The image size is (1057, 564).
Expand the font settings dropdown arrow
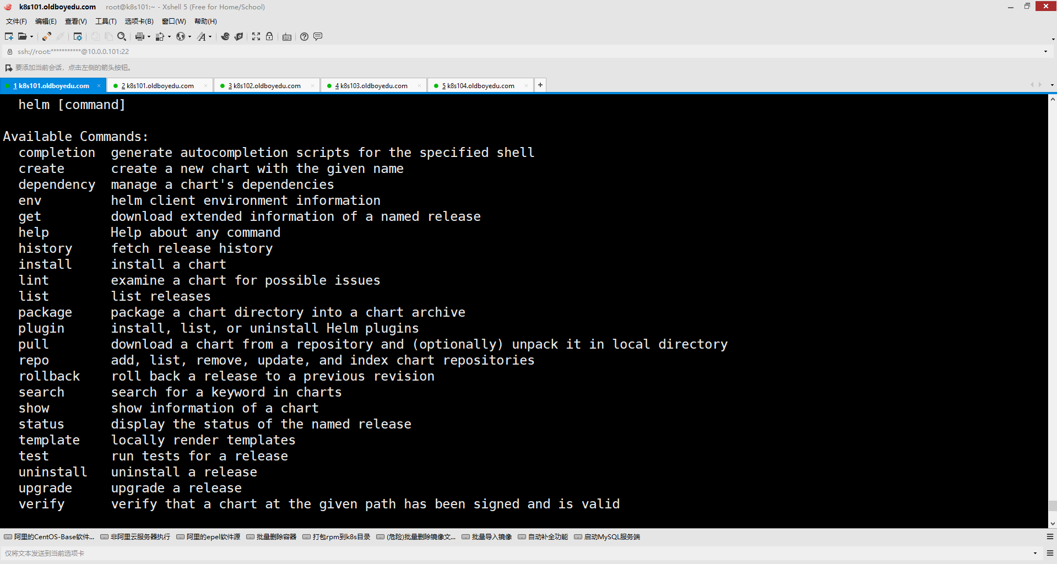point(210,37)
